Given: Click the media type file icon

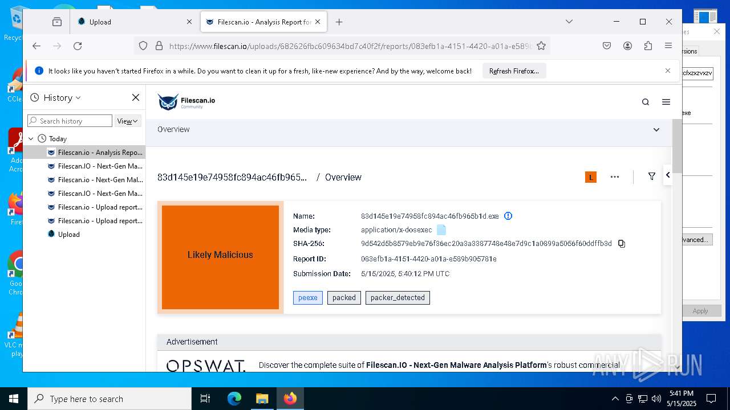Looking at the screenshot, I should (x=441, y=230).
